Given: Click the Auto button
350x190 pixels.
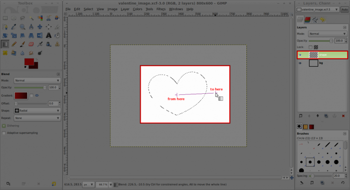Looking at the screenshot, I should pos(345,10).
